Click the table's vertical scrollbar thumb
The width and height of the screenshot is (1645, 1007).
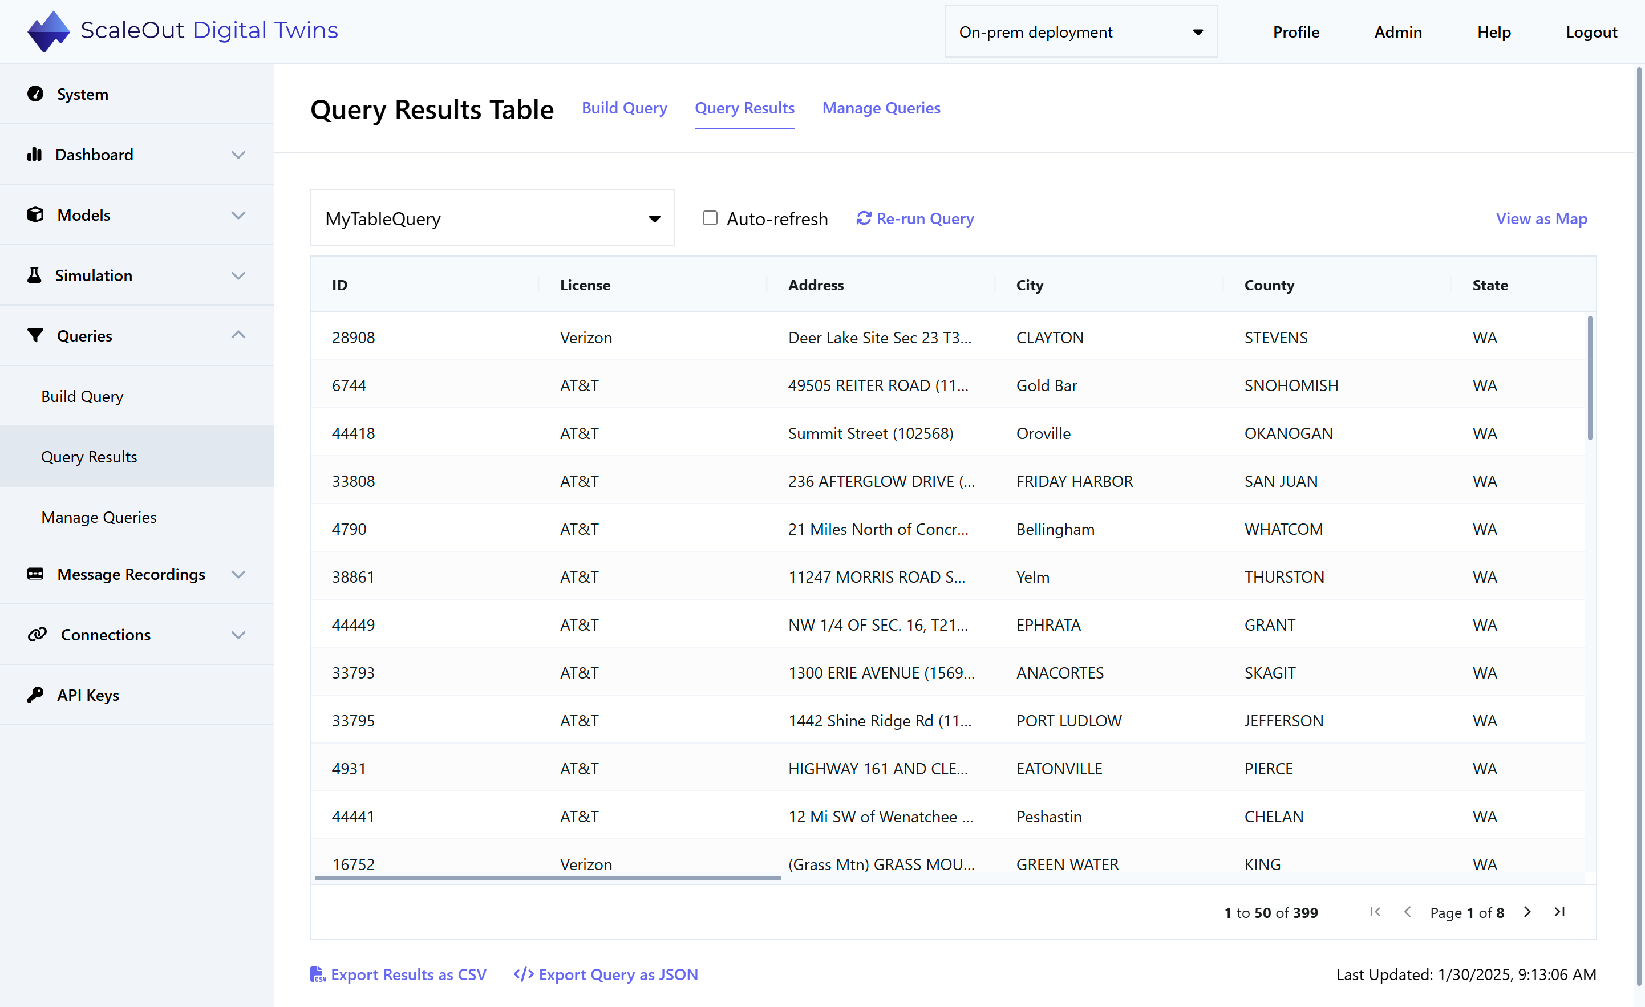pos(1590,377)
